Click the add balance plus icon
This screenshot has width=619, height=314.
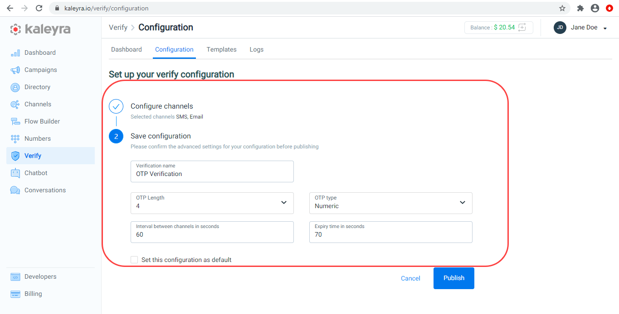click(522, 27)
